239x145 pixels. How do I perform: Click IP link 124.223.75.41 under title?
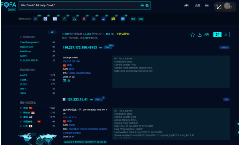pyautogui.click(x=70, y=117)
